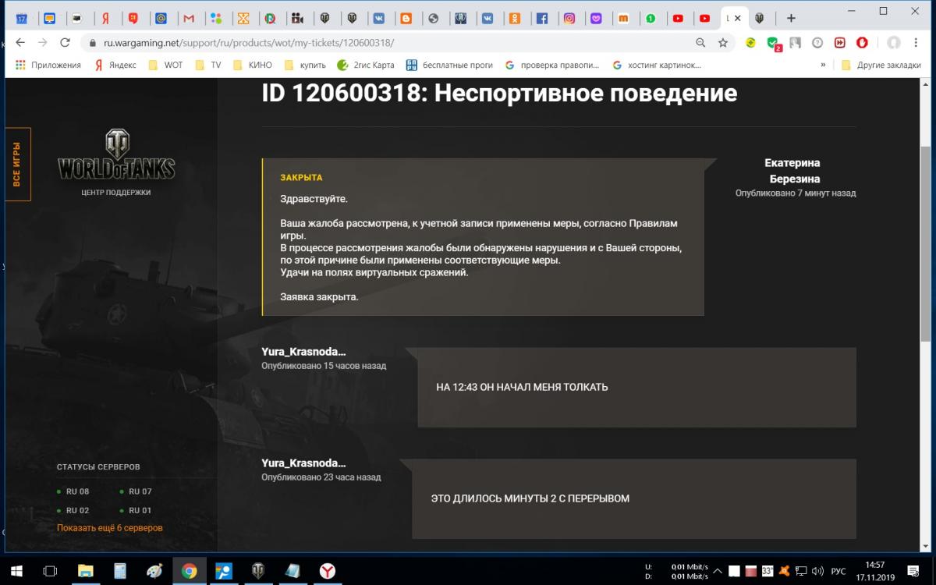
Task: Open the Приложения apps shortcut
Action: [x=48, y=66]
